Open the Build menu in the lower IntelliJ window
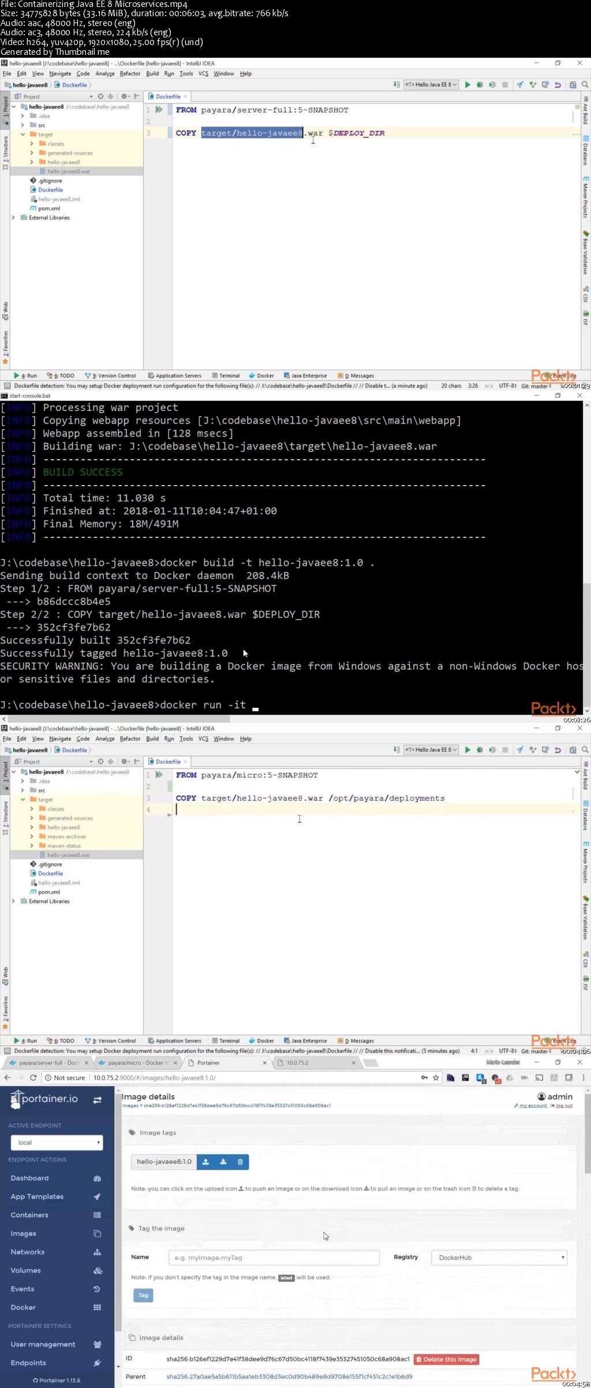This screenshot has height=1388, width=591. click(x=152, y=738)
